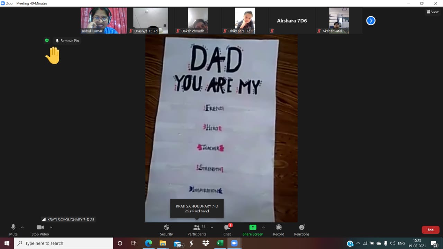Stop the video camera
443x249 pixels.
coord(40,230)
